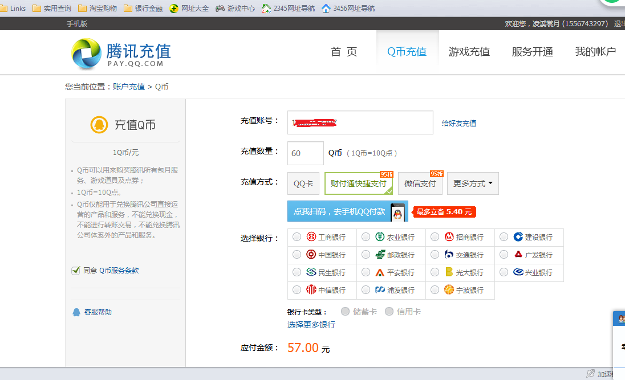
Task: Click the 兴业银行 logo icon
Action: (518, 272)
